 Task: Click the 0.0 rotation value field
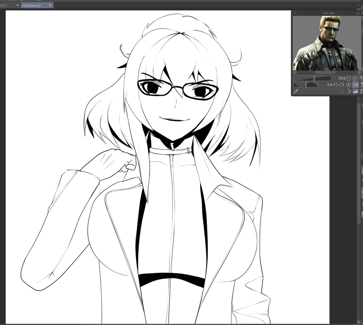click(x=330, y=85)
